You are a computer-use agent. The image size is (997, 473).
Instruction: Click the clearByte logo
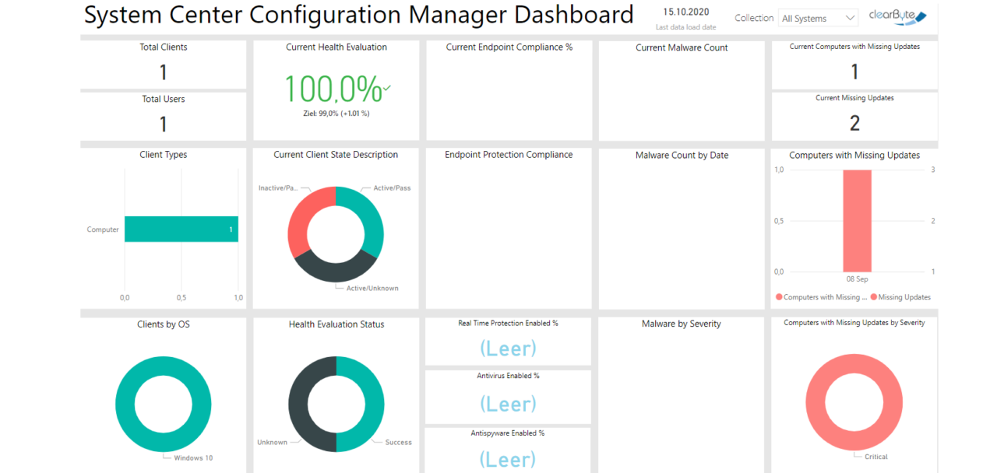[897, 16]
